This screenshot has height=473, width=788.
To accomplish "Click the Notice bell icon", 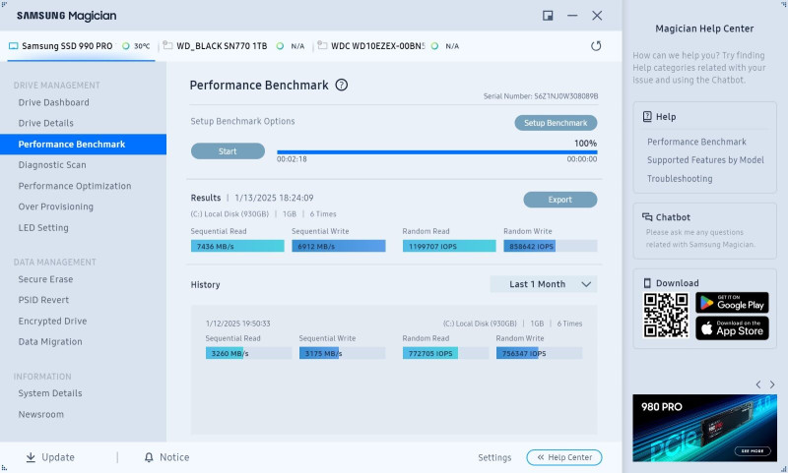I will [x=149, y=457].
